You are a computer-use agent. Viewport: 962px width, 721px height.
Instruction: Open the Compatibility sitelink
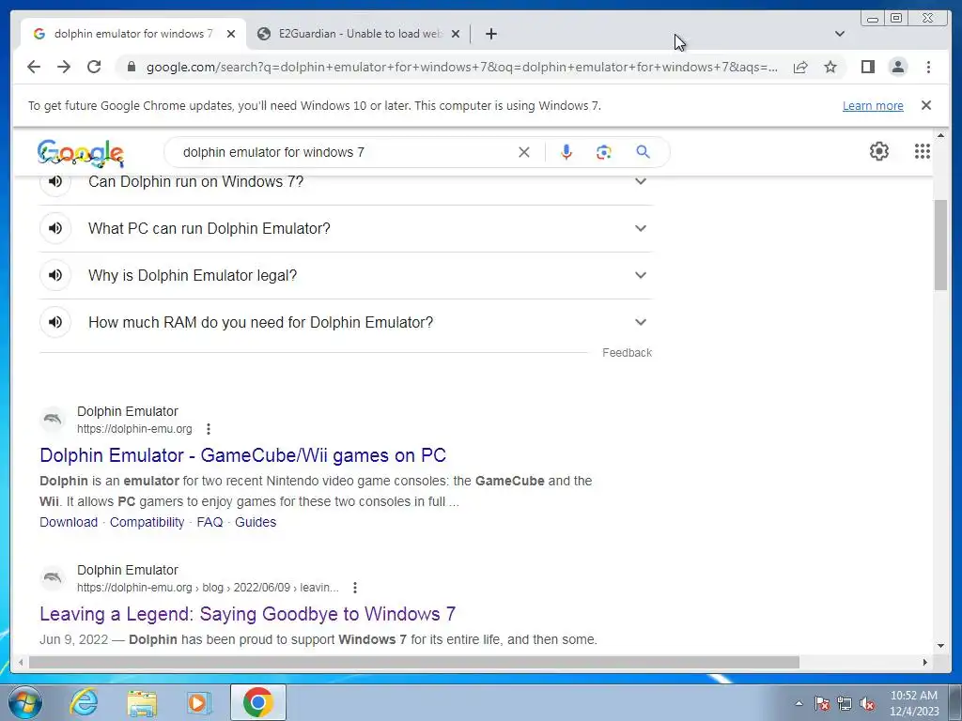[x=147, y=522]
